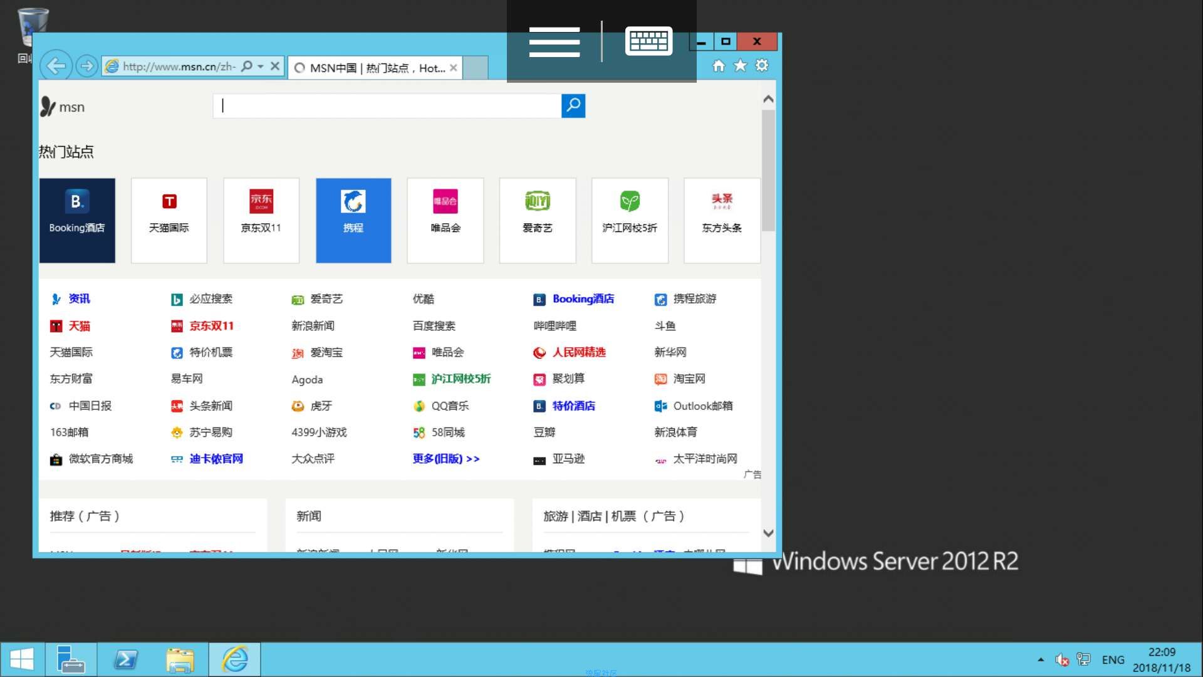
Task: Open the 京东双11 list link
Action: pyautogui.click(x=211, y=326)
